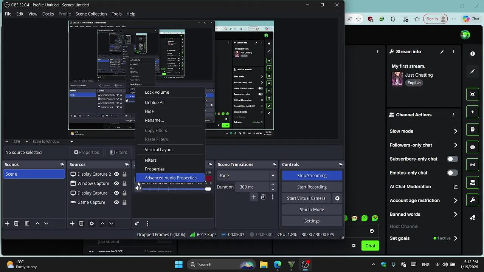The height and width of the screenshot is (272, 484).
Task: Open the Docks menu
Action: pos(48,14)
